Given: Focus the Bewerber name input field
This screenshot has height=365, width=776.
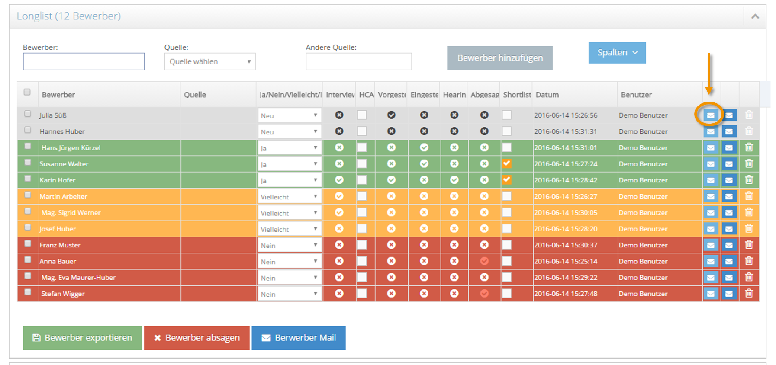Looking at the screenshot, I should (84, 61).
